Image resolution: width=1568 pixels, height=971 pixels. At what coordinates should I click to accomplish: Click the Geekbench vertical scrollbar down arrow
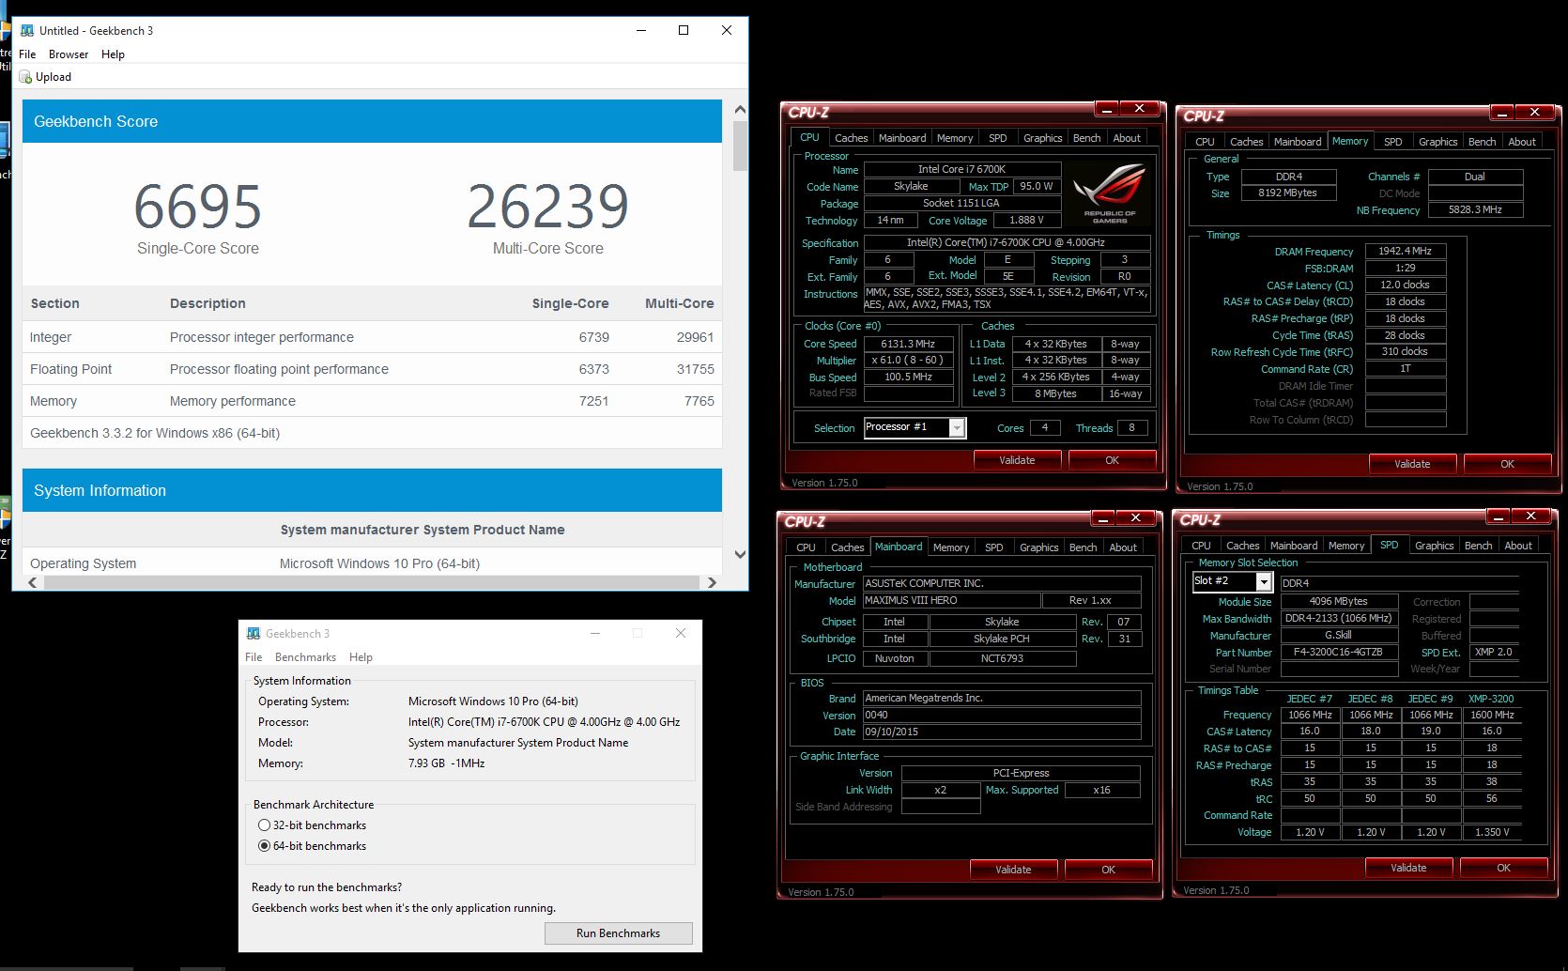[740, 555]
